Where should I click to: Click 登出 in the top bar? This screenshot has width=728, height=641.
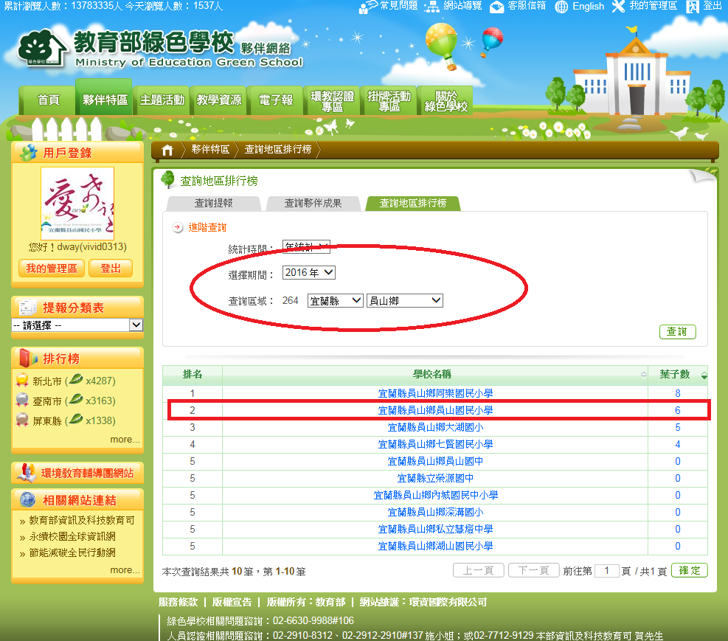tap(713, 6)
